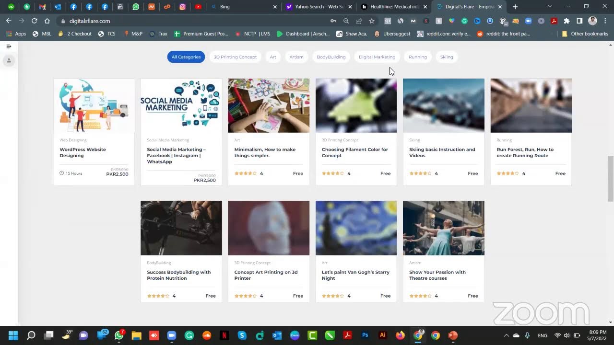Open the Other bookmarks folder
Screen dimensions: 614x345
[585, 34]
